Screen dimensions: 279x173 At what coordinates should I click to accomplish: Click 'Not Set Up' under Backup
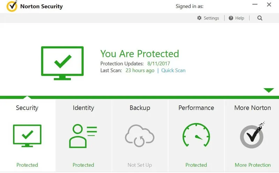[x=140, y=165]
